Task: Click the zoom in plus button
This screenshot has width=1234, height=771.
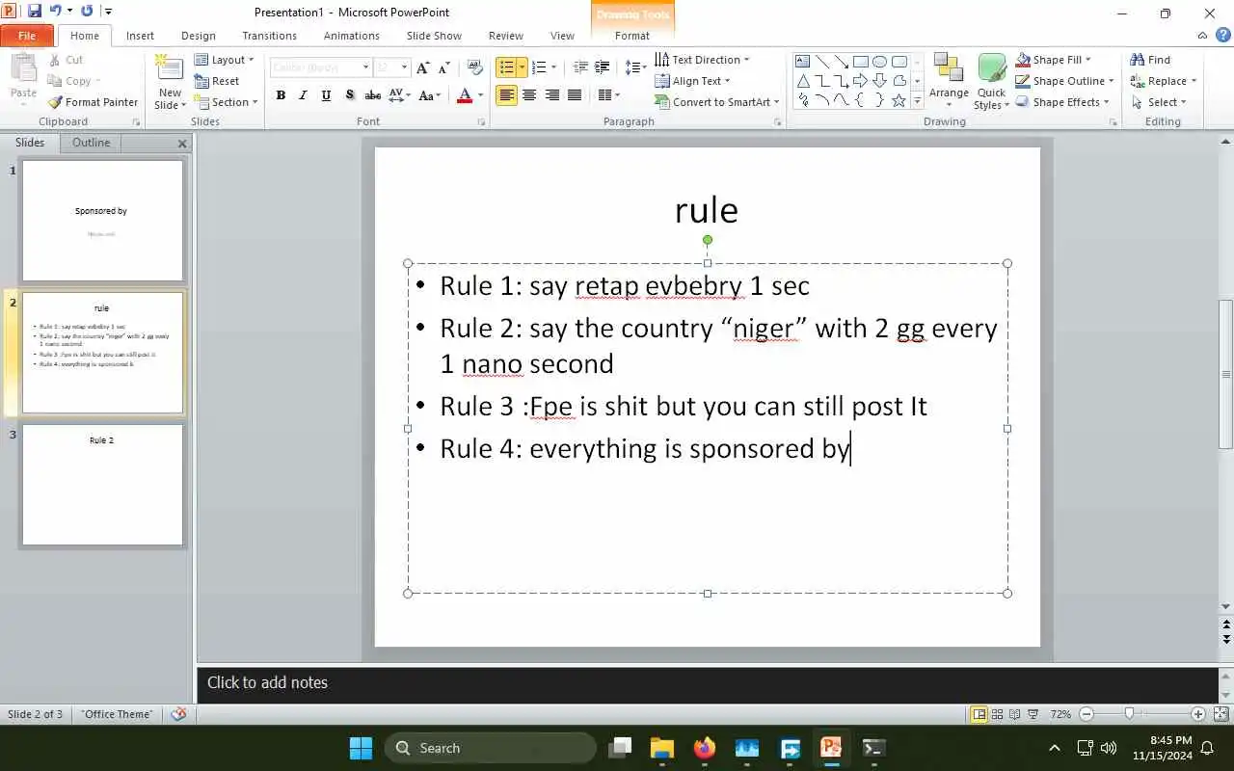Action: click(1197, 714)
